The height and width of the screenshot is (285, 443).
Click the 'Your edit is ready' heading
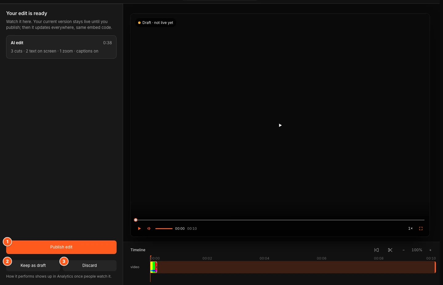click(27, 14)
